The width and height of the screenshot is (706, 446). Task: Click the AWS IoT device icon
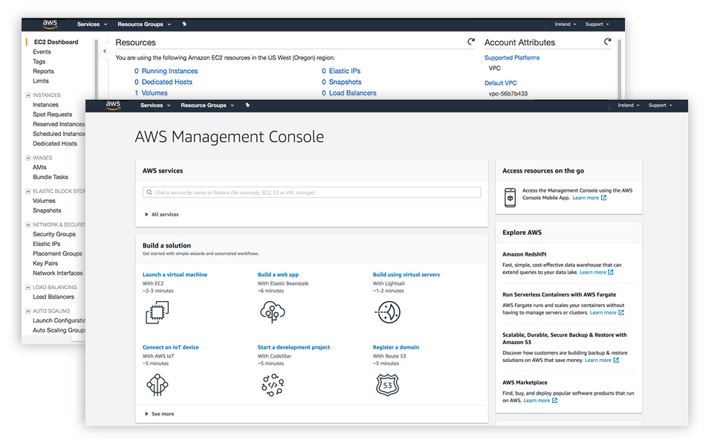[157, 385]
